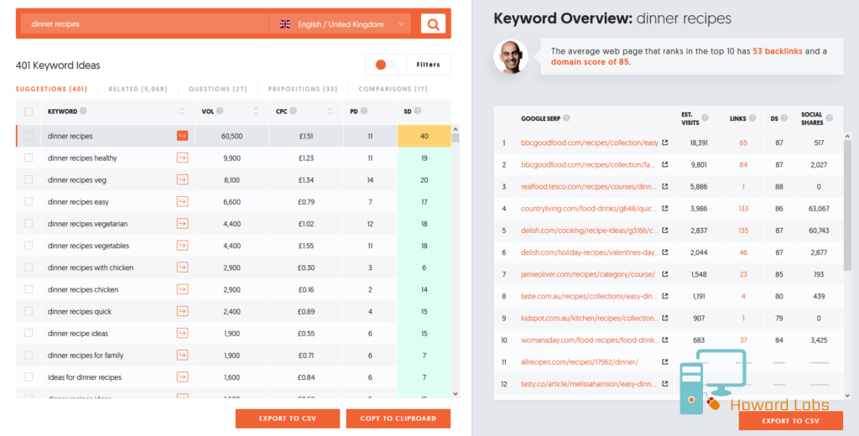Image resolution: width=859 pixels, height=436 pixels.
Task: Open arrow icon for 'dinner recipes easy'
Action: 182,201
